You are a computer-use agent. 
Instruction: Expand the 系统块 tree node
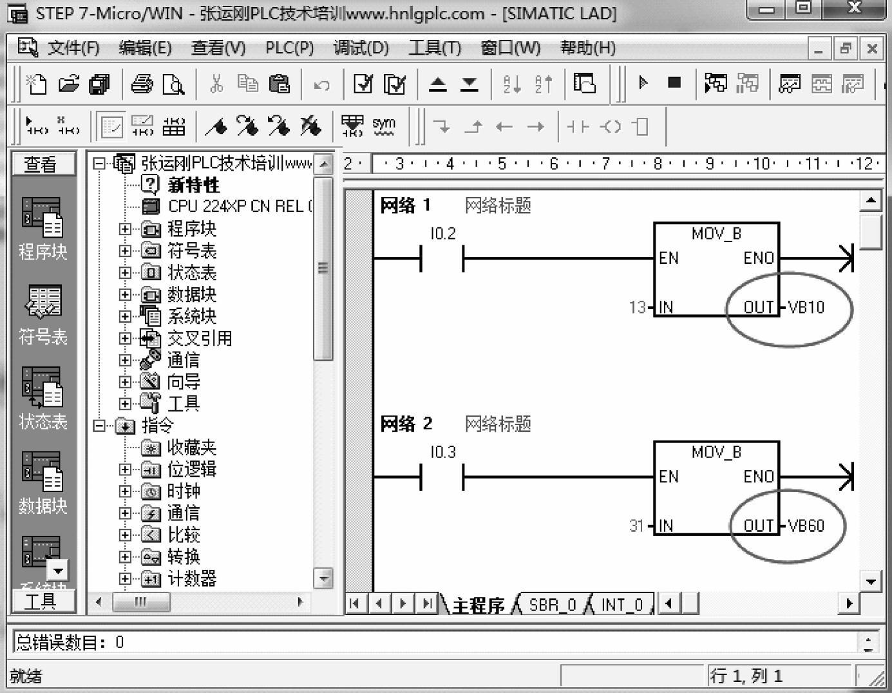click(x=125, y=316)
